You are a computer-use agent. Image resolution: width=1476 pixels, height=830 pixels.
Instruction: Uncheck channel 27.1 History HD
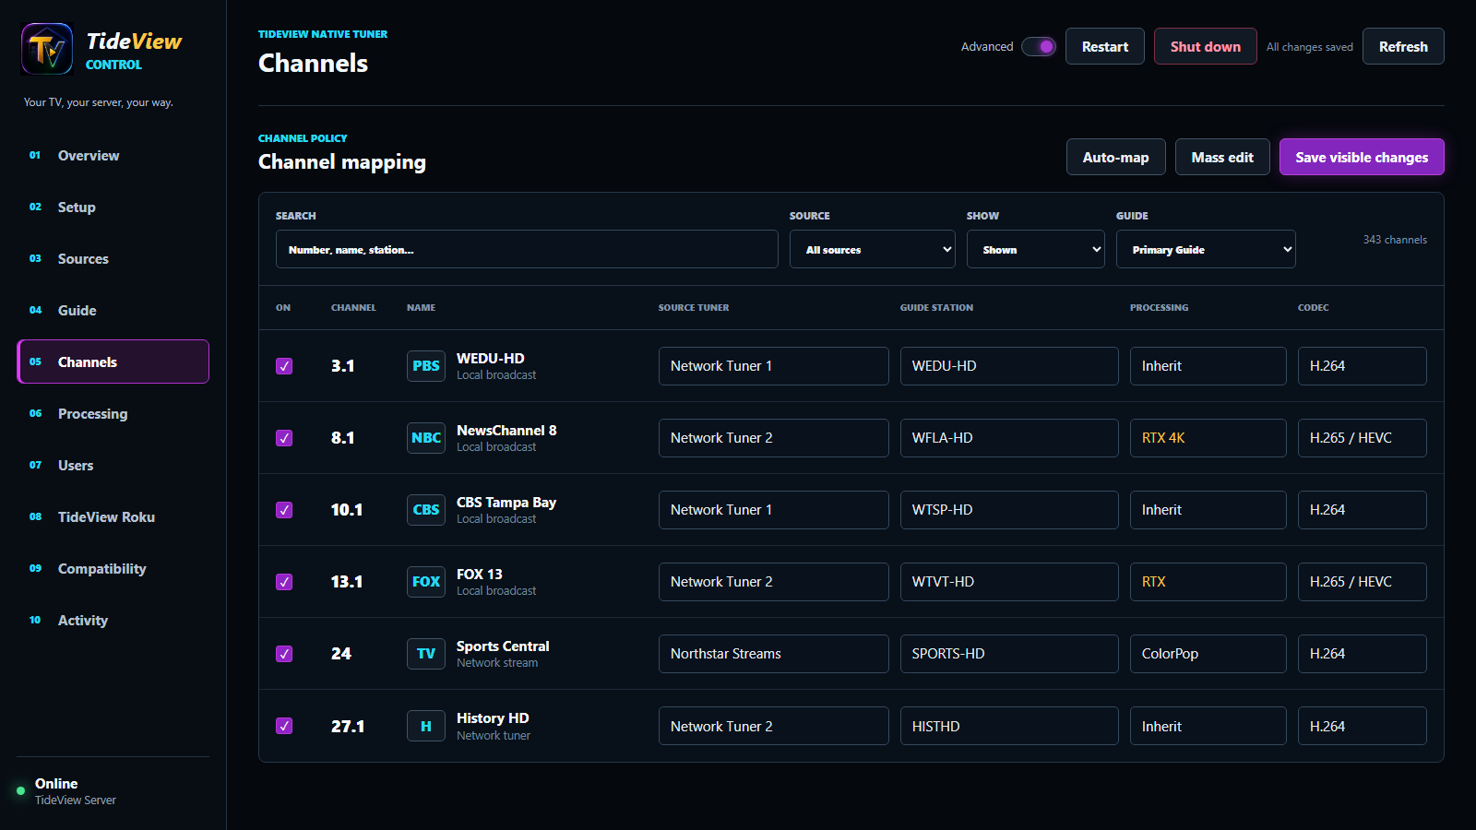click(x=284, y=726)
